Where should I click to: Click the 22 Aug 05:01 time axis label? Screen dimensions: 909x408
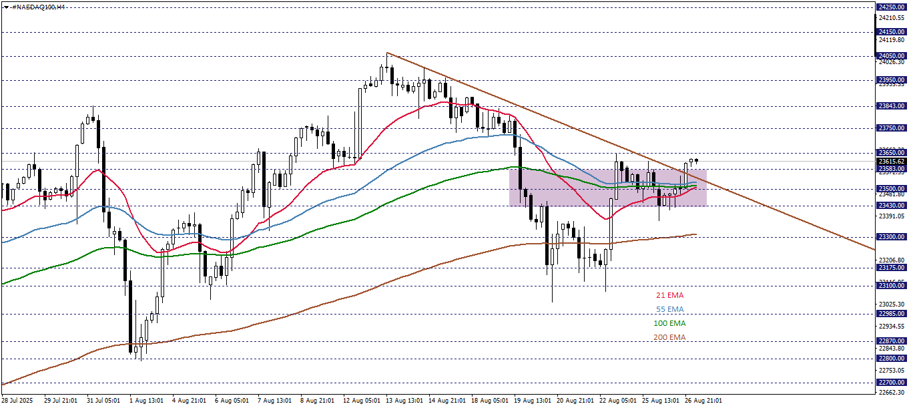point(617,401)
